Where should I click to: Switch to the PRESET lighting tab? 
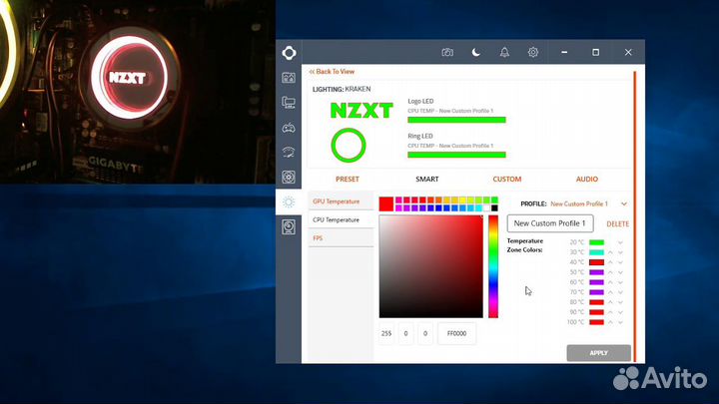point(348,180)
